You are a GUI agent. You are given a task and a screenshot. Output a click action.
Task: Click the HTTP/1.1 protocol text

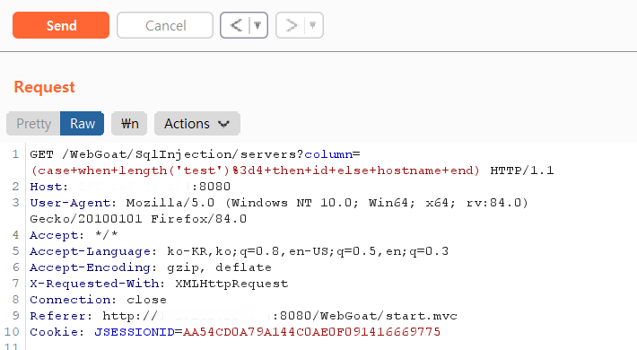click(522, 171)
